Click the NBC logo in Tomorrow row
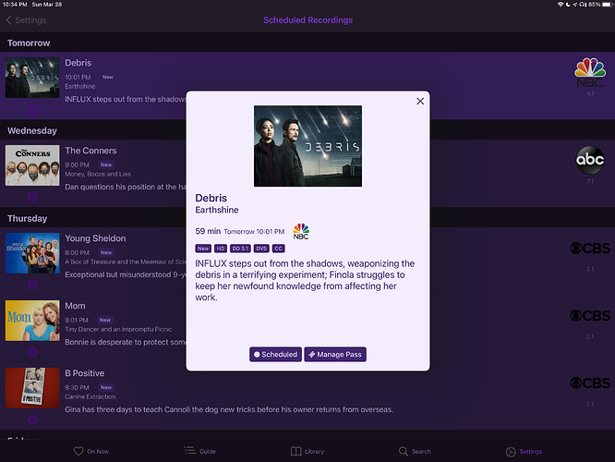 pos(590,70)
